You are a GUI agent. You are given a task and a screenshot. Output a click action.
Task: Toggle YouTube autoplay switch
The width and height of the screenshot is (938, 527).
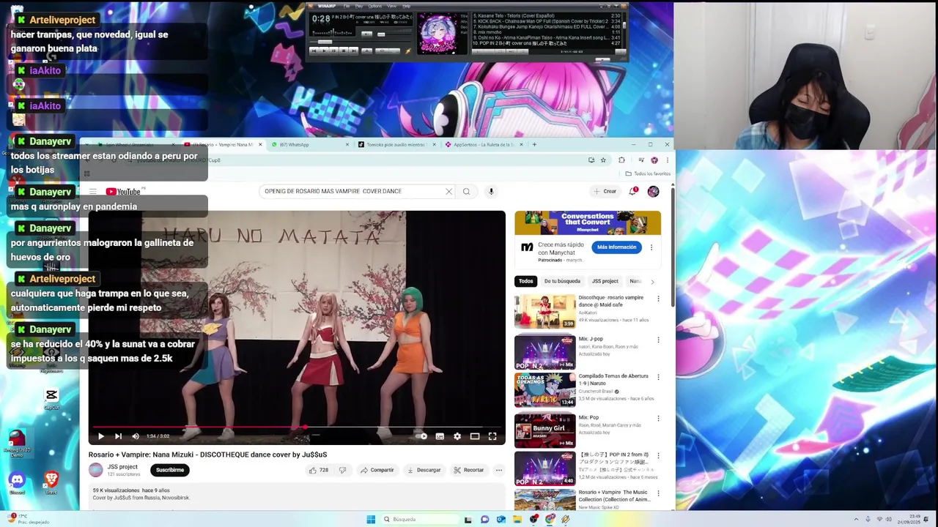tap(422, 436)
